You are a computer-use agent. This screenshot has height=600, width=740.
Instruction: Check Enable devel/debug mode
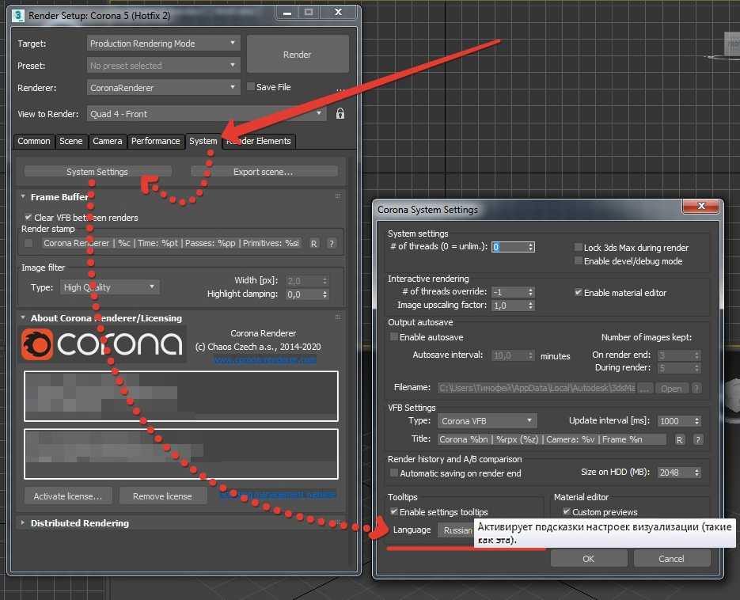click(x=578, y=260)
